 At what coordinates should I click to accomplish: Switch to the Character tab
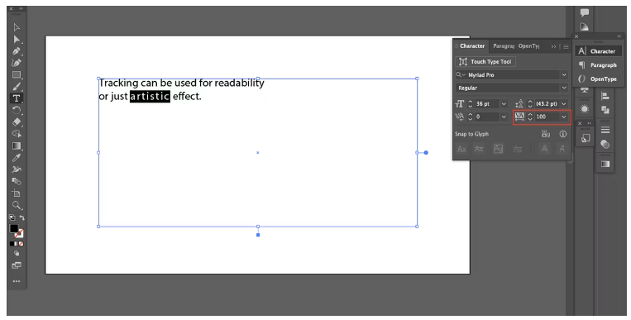point(472,45)
